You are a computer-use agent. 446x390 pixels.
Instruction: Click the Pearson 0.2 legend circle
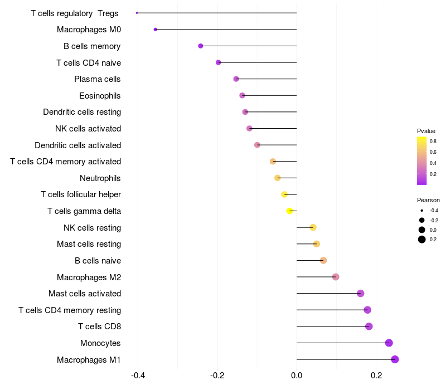click(422, 240)
